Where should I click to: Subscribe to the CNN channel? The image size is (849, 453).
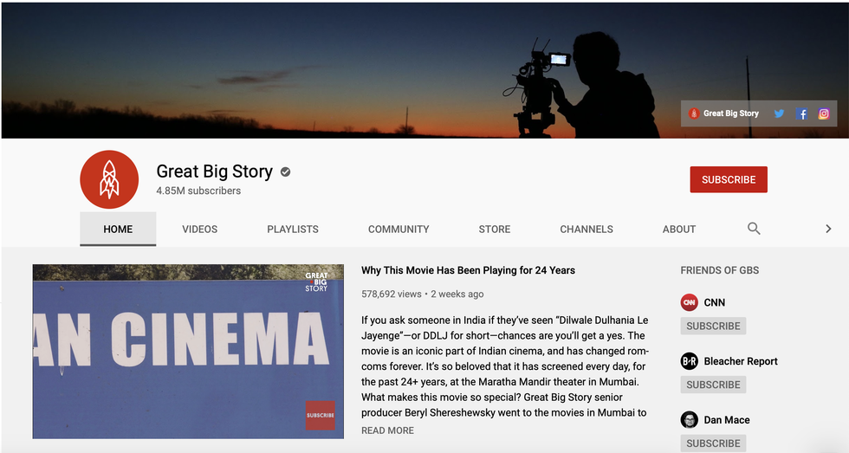point(713,326)
